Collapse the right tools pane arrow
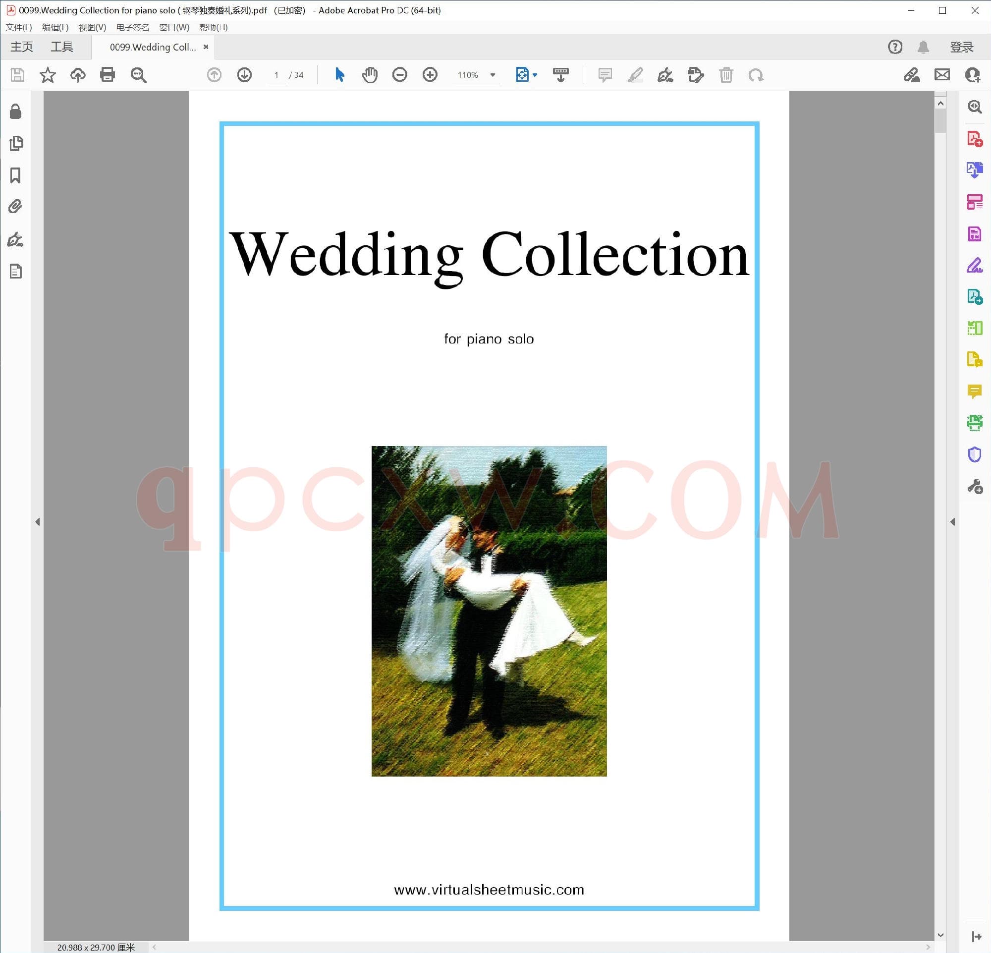Viewport: 991px width, 953px height. point(952,522)
